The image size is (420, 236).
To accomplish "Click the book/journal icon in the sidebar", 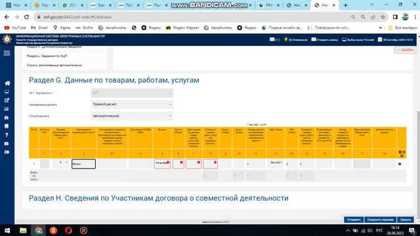I will [x=7, y=126].
